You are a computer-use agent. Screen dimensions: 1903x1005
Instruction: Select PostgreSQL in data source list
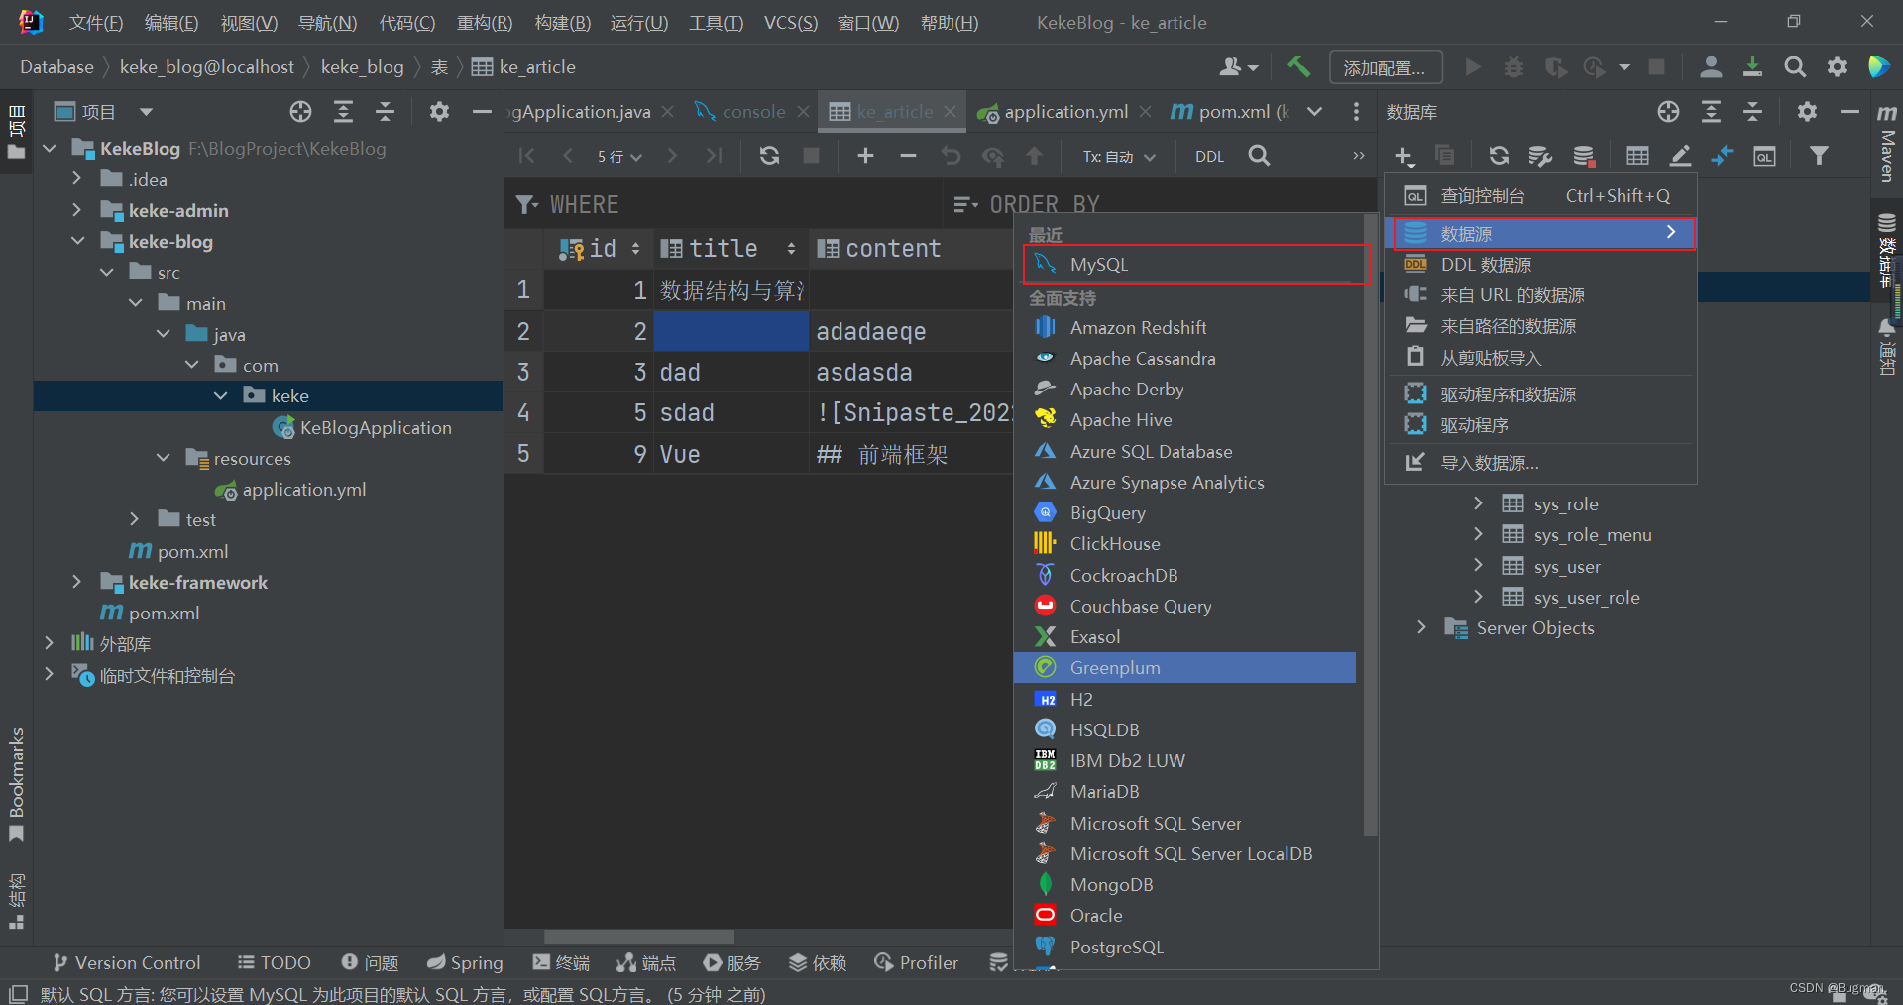(x=1185, y=947)
